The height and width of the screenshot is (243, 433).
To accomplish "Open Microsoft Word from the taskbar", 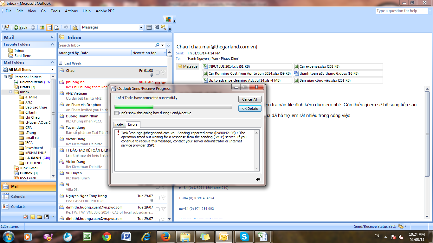I will click(126, 236).
